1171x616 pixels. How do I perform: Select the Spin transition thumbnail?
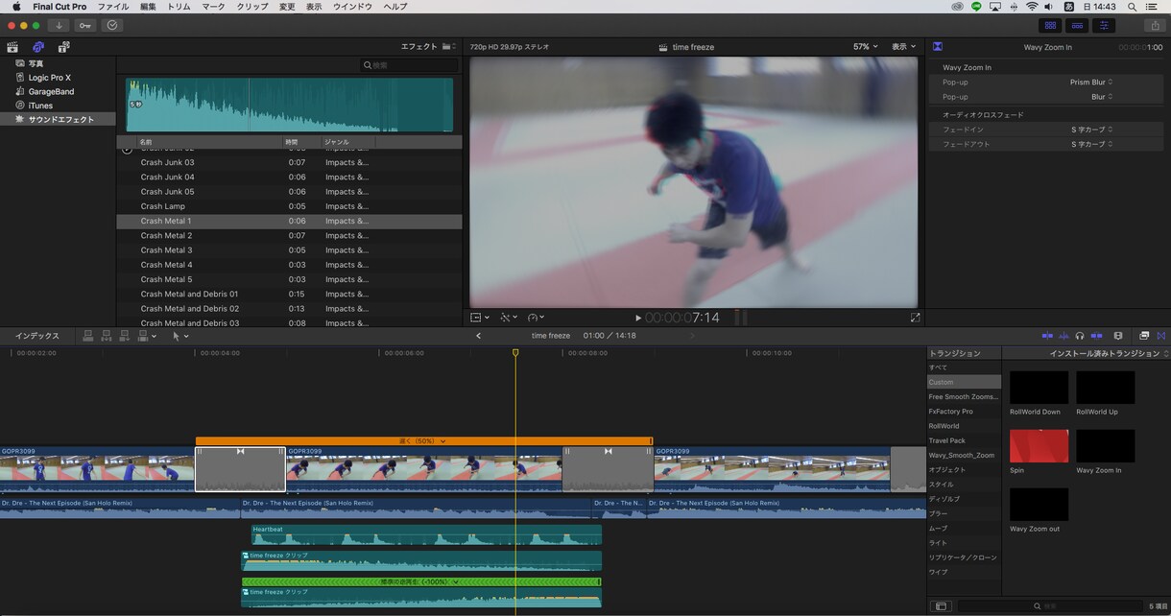[1040, 446]
